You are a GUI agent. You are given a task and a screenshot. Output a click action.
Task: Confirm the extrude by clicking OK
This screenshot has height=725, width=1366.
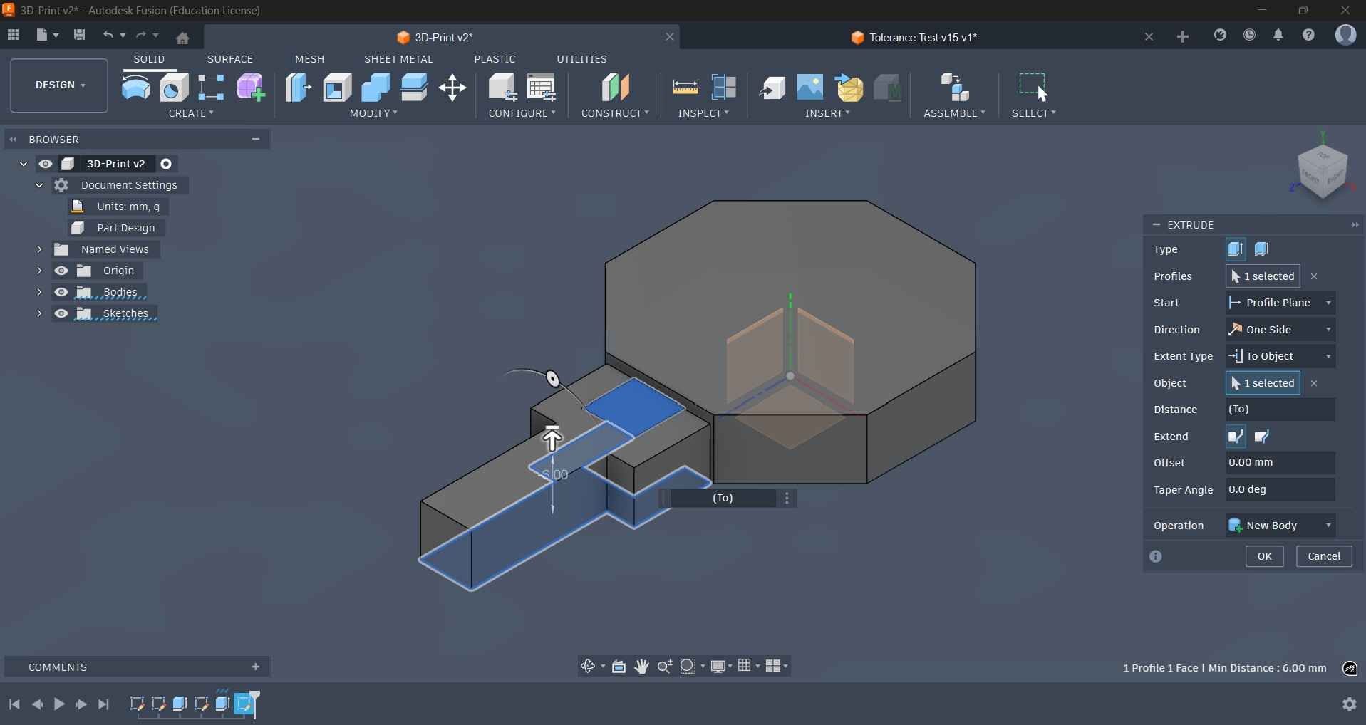[x=1264, y=556]
